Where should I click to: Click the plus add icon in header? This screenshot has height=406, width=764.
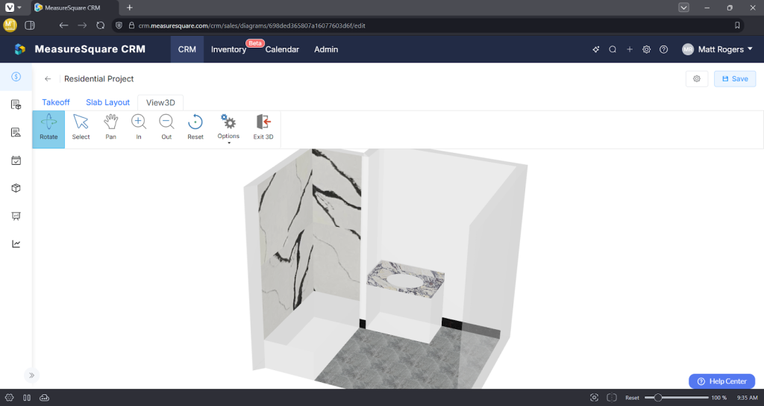tap(630, 49)
